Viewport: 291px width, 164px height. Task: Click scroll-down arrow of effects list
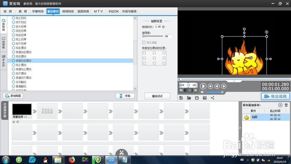[135, 89]
